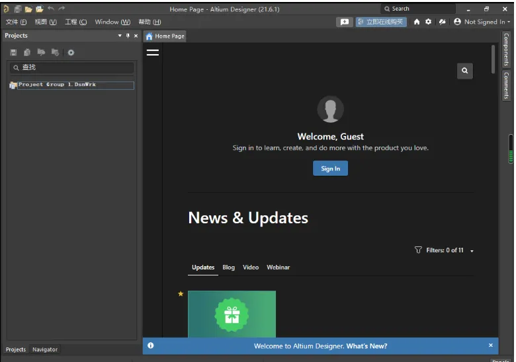Click the notifications icon next to gear
The height and width of the screenshot is (362, 516).
pos(443,22)
